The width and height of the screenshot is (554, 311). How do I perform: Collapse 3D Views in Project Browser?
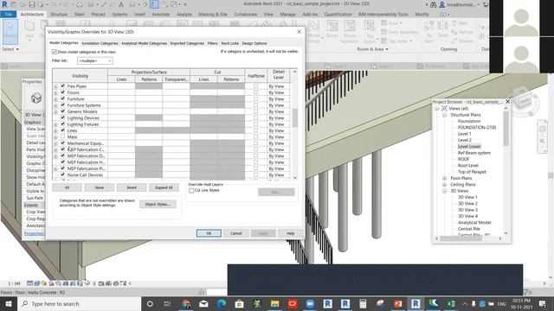(444, 191)
